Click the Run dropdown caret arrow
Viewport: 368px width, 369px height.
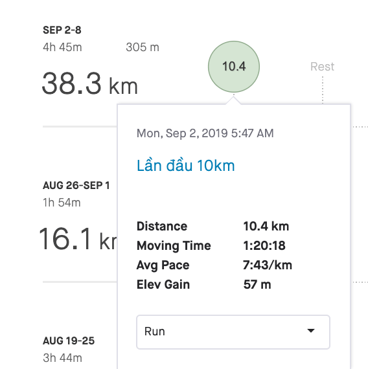311,331
